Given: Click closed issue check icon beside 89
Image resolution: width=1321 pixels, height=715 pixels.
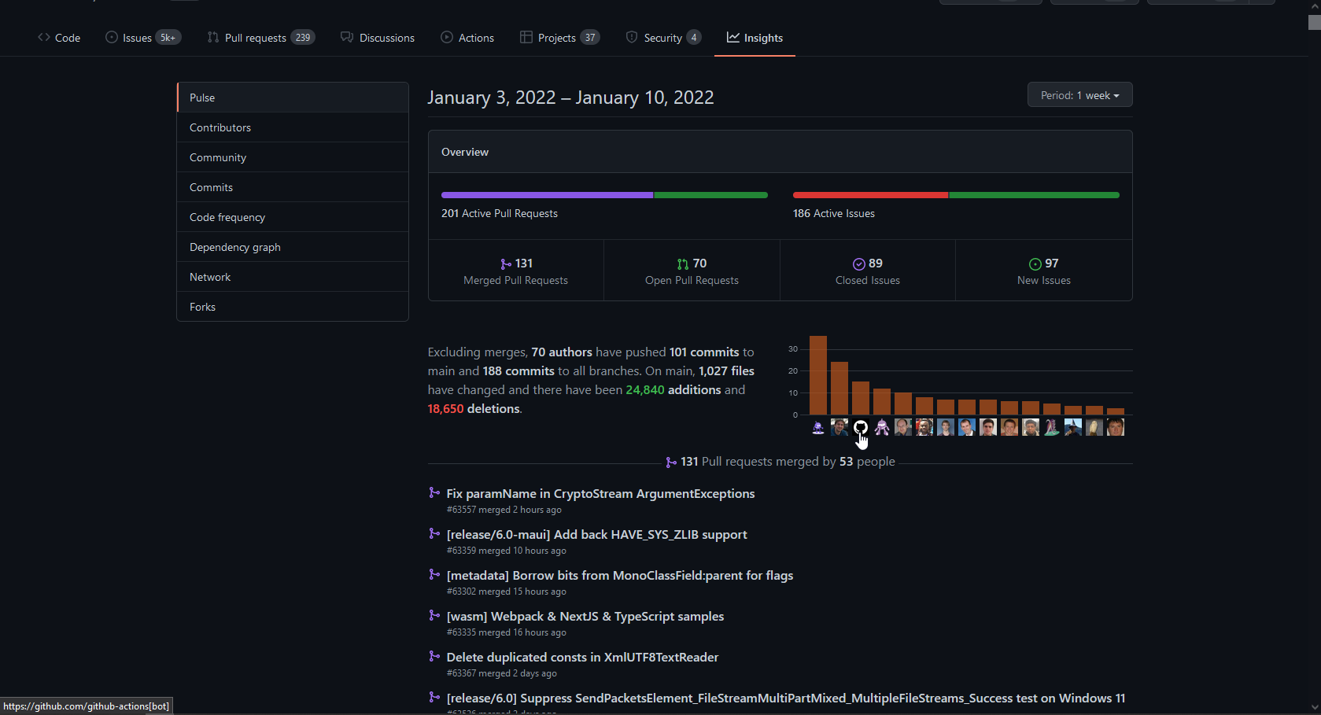Looking at the screenshot, I should pyautogui.click(x=859, y=264).
